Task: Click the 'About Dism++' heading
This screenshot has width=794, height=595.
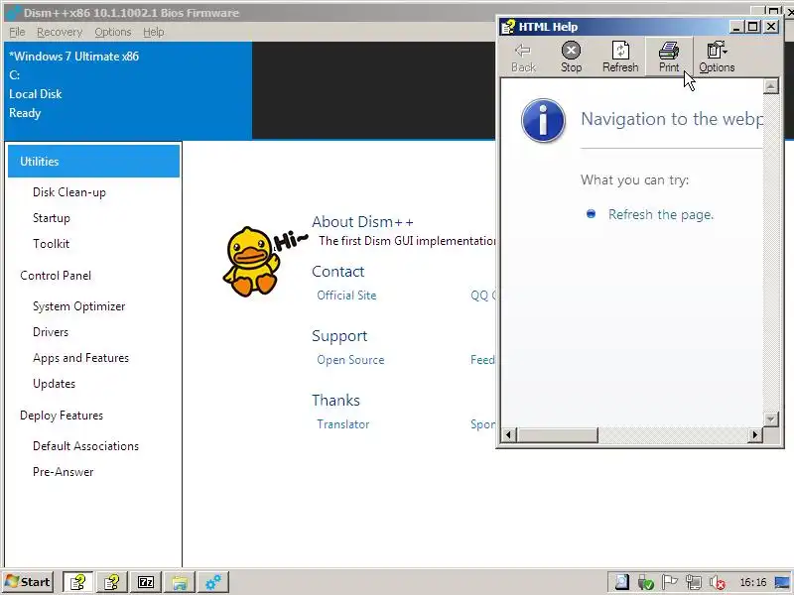Action: [362, 222]
